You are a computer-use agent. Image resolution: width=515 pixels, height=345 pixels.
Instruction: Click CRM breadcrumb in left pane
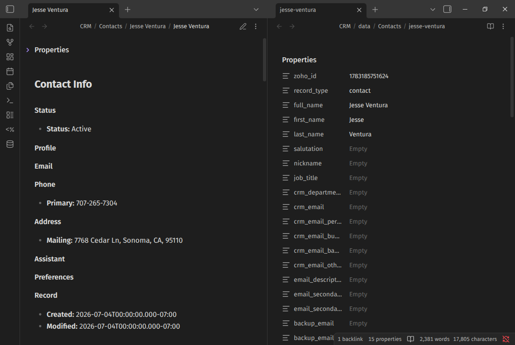pos(86,26)
